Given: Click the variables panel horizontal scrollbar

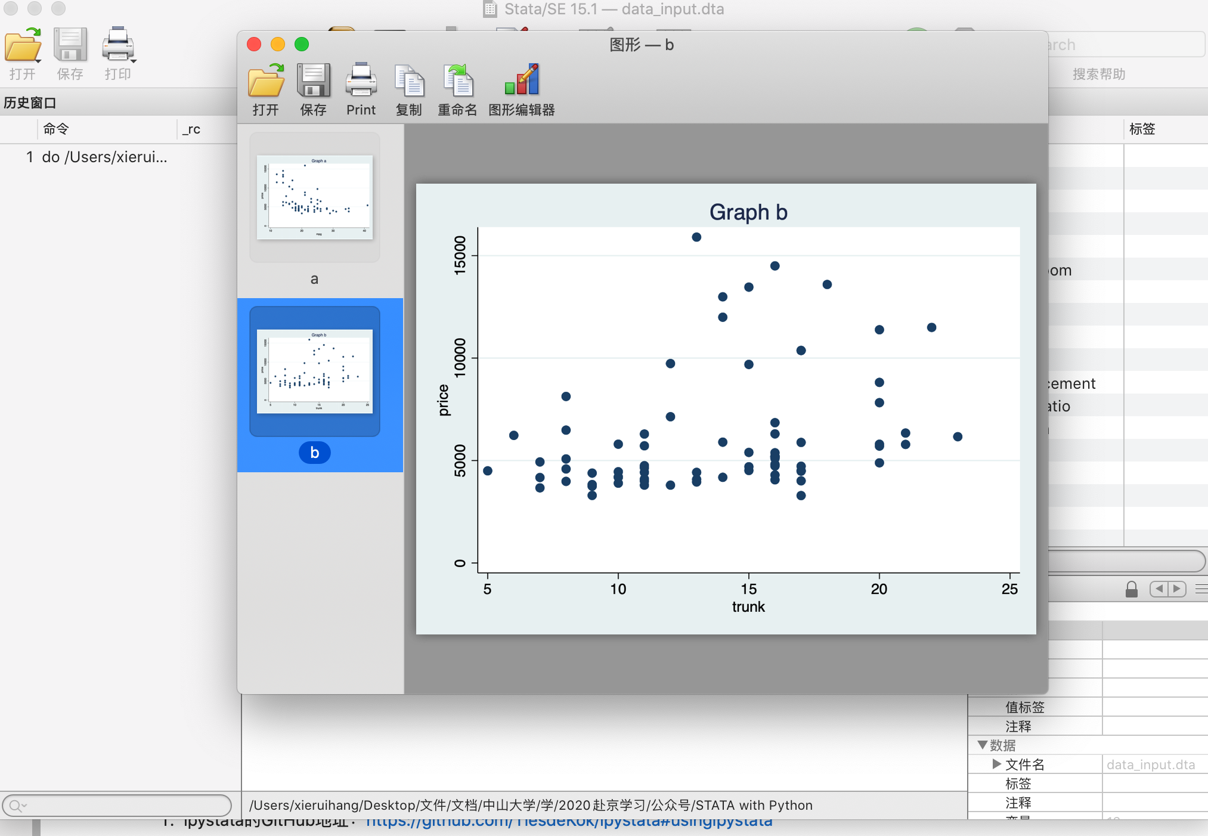Looking at the screenshot, I should (x=1126, y=561).
